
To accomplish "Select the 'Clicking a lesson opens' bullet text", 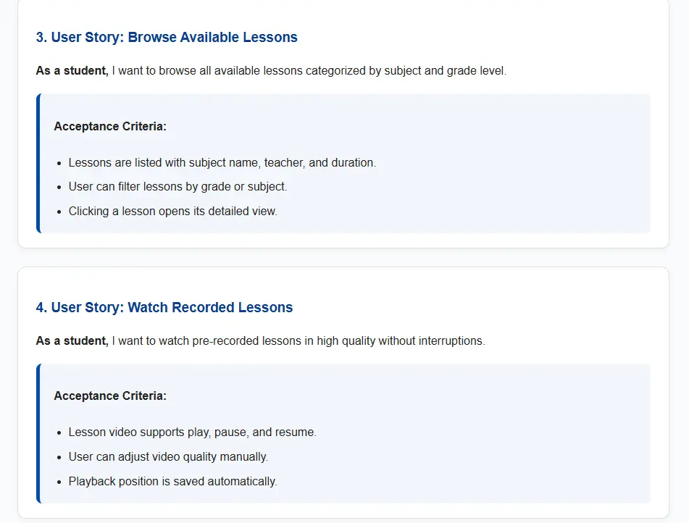I will [172, 212].
